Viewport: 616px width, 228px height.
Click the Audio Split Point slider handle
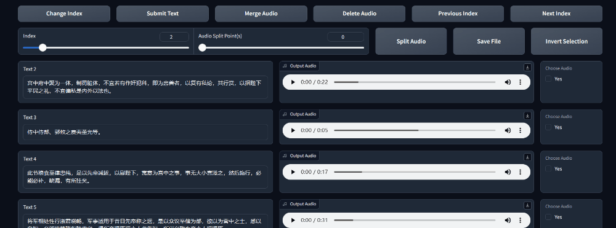pyautogui.click(x=202, y=48)
